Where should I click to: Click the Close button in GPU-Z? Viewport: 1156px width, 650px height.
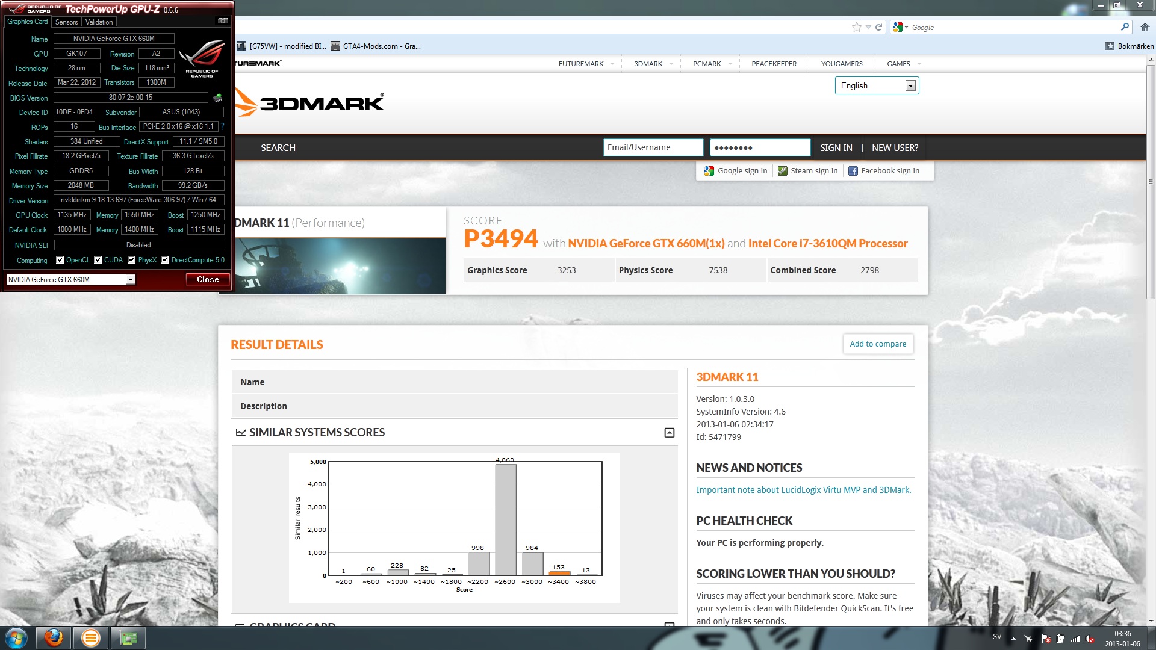[208, 280]
